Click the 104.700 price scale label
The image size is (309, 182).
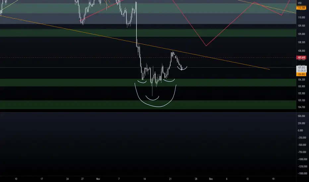coord(301,107)
